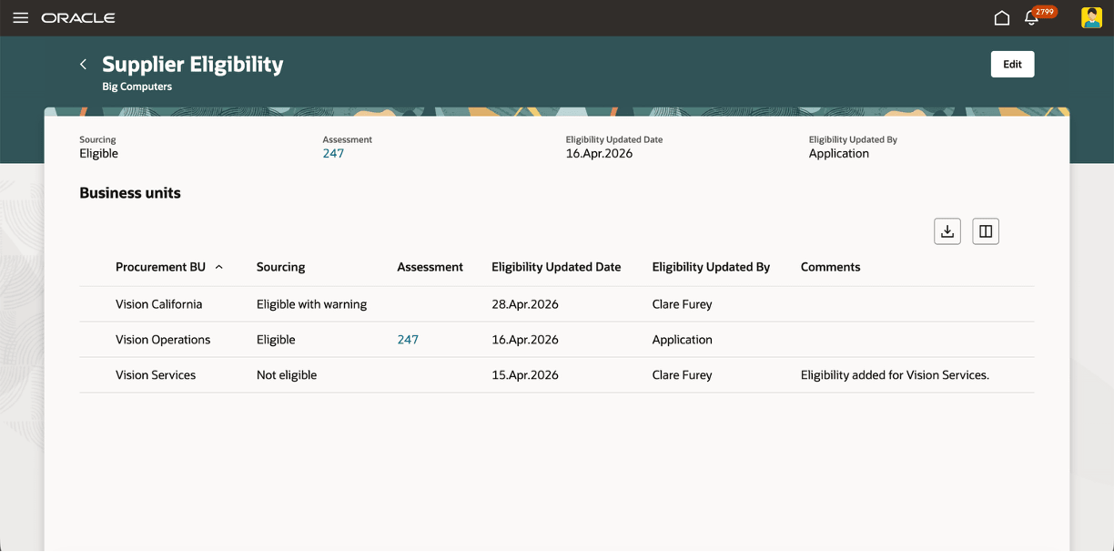Open assessment 247 in Vision Operations row

[408, 340]
